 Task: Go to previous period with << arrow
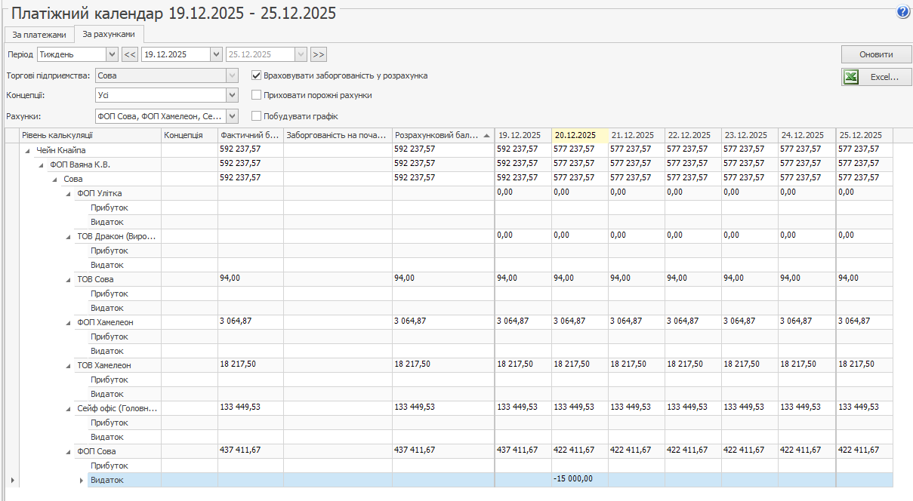pos(130,54)
